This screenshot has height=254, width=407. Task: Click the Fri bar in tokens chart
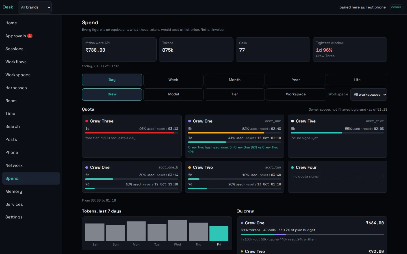(x=219, y=233)
